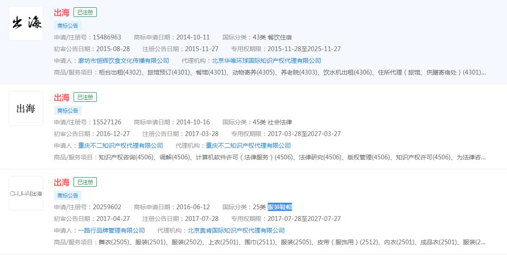Click the calligraphy 出海 trademark image
507x256 pixels.
pos(26,23)
